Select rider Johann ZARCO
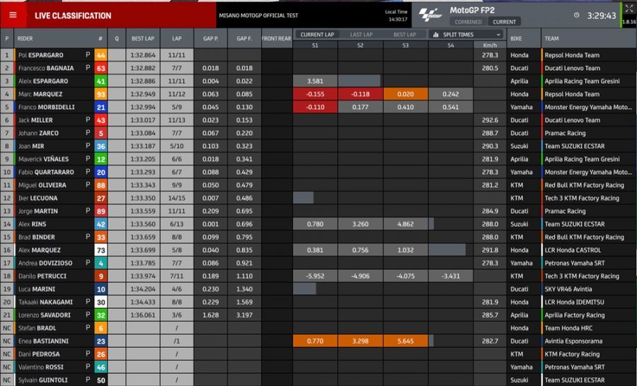The height and width of the screenshot is (386, 637). [x=38, y=133]
